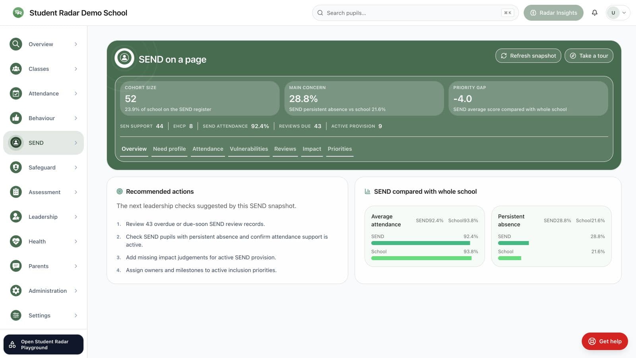The image size is (636, 358).
Task: Click the notification bell icon
Action: 595,13
